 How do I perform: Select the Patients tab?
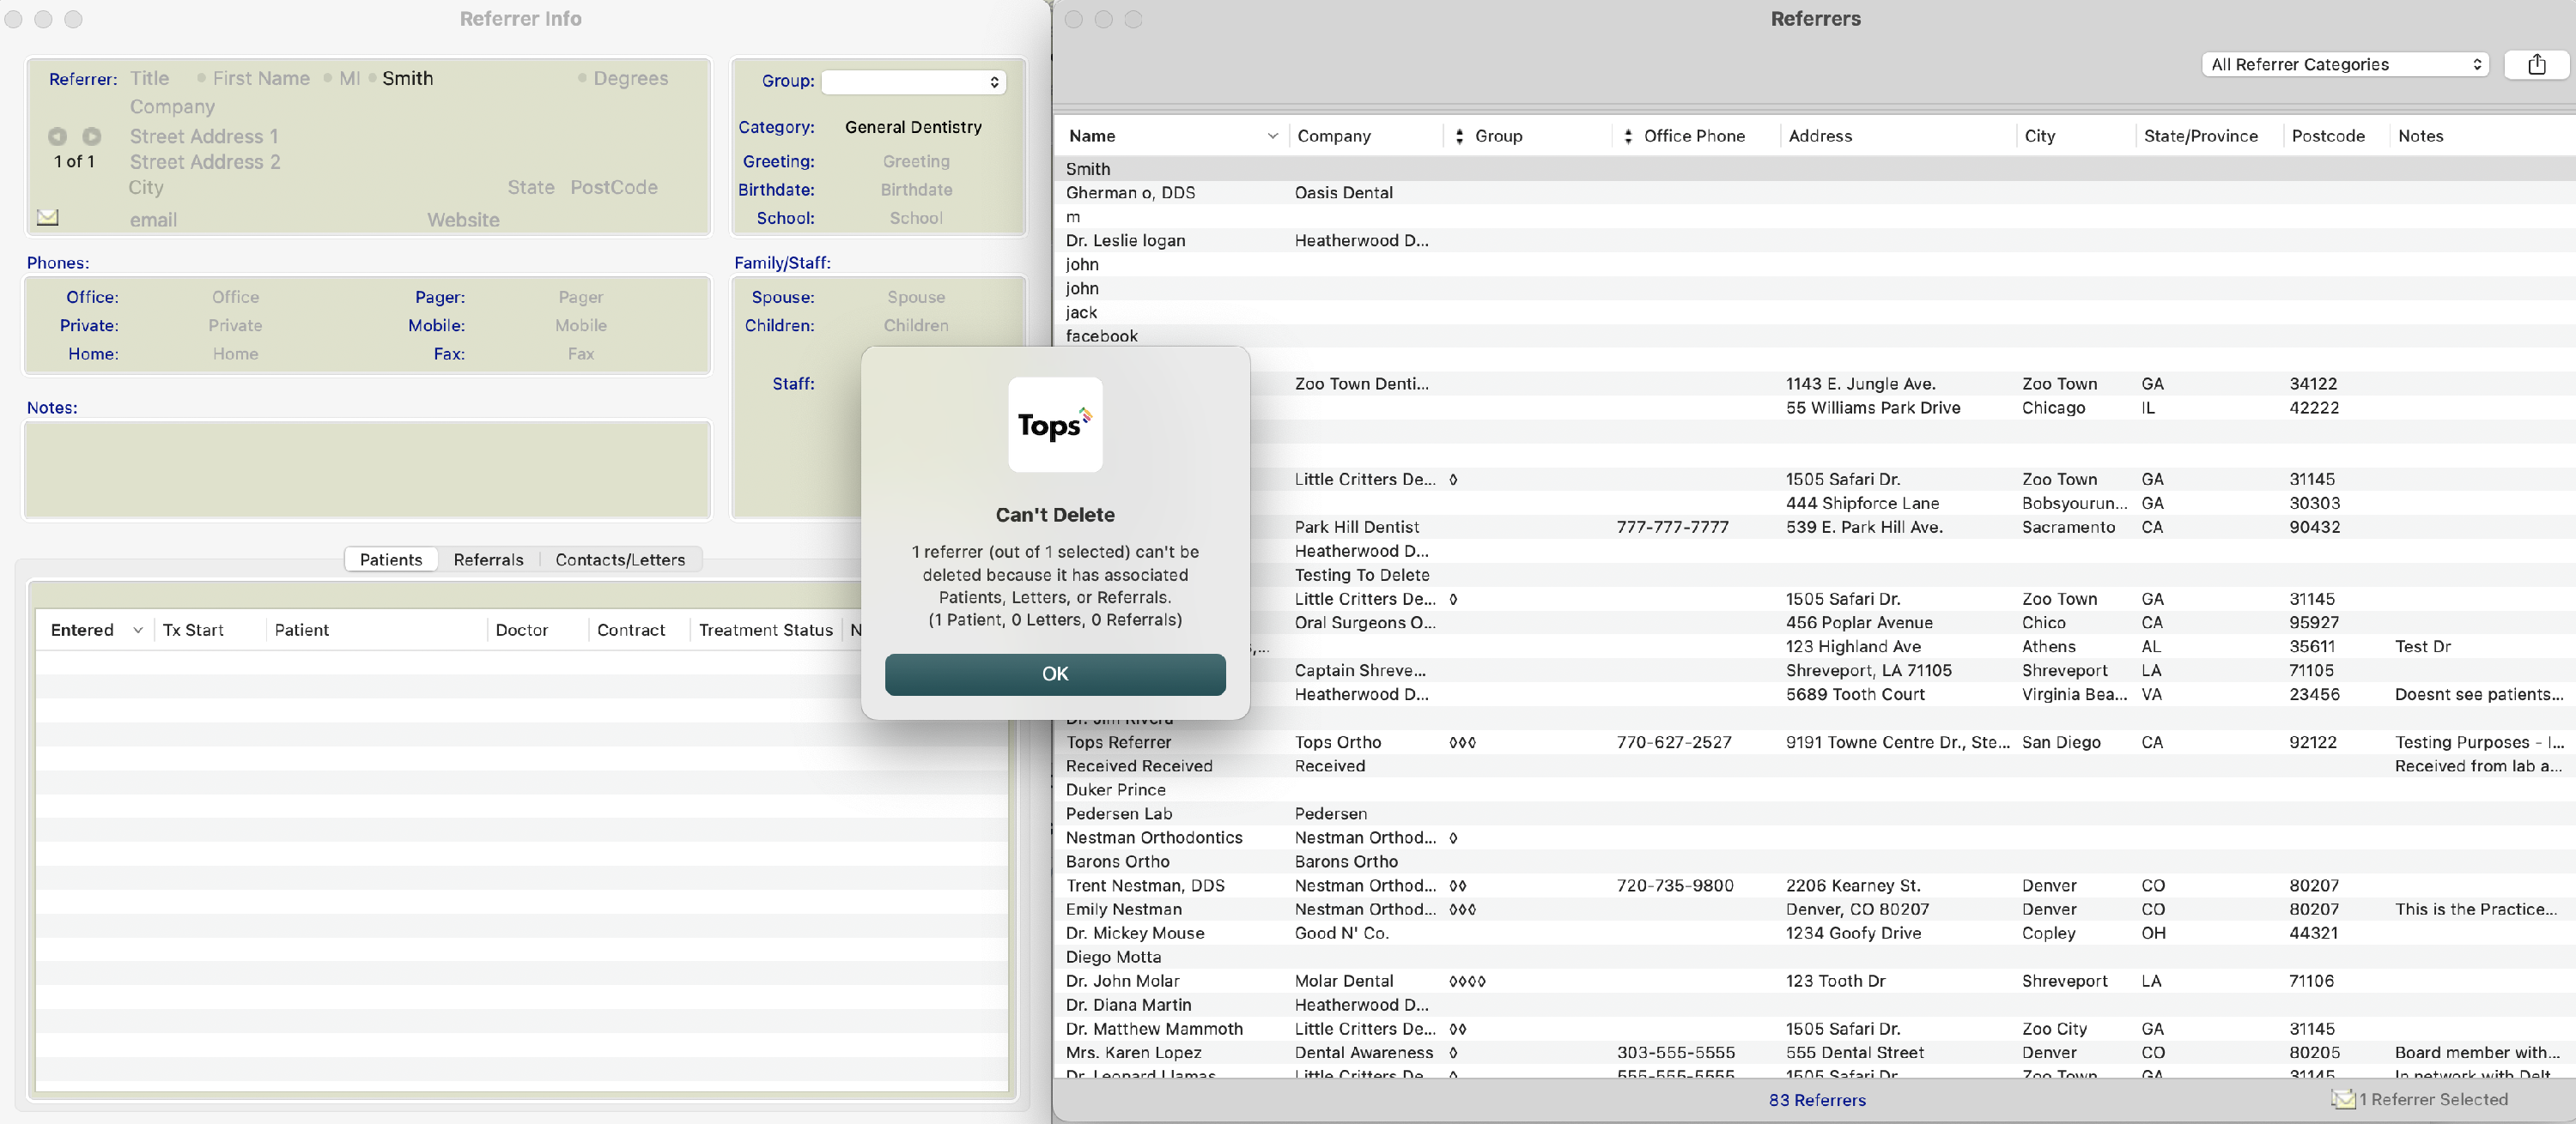tap(391, 559)
